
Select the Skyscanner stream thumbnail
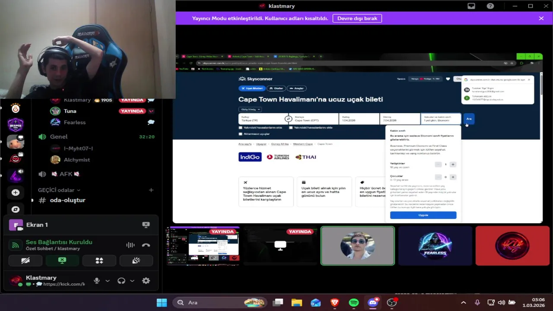tap(202, 245)
